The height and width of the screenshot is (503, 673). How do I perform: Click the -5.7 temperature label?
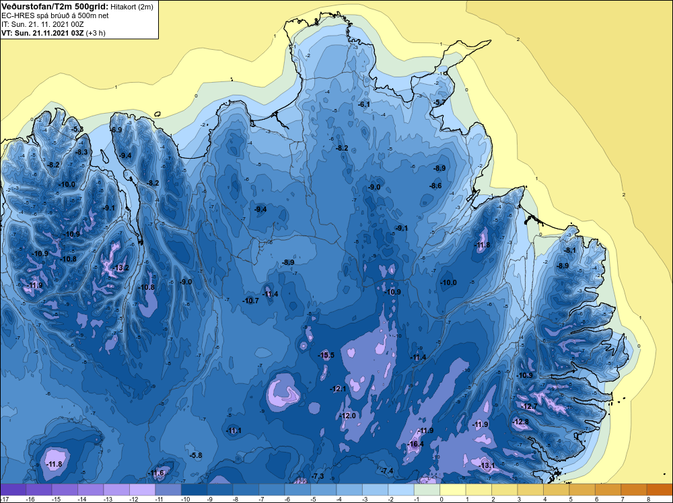[x=439, y=102]
